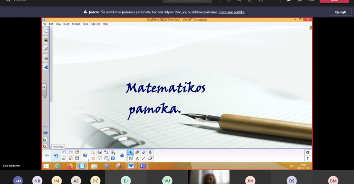The image size is (354, 184).
Task: Choose the Line tool
Action: click(144, 158)
